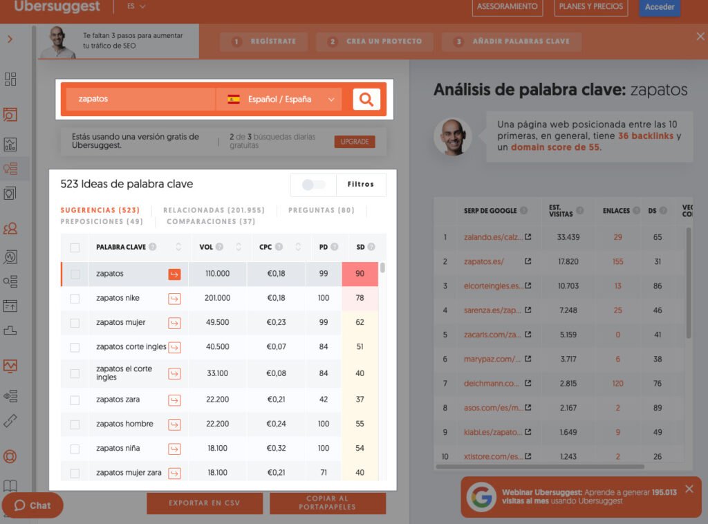Click the help icon beside CPC header
Image resolution: width=708 pixels, height=524 pixels.
pyautogui.click(x=279, y=246)
